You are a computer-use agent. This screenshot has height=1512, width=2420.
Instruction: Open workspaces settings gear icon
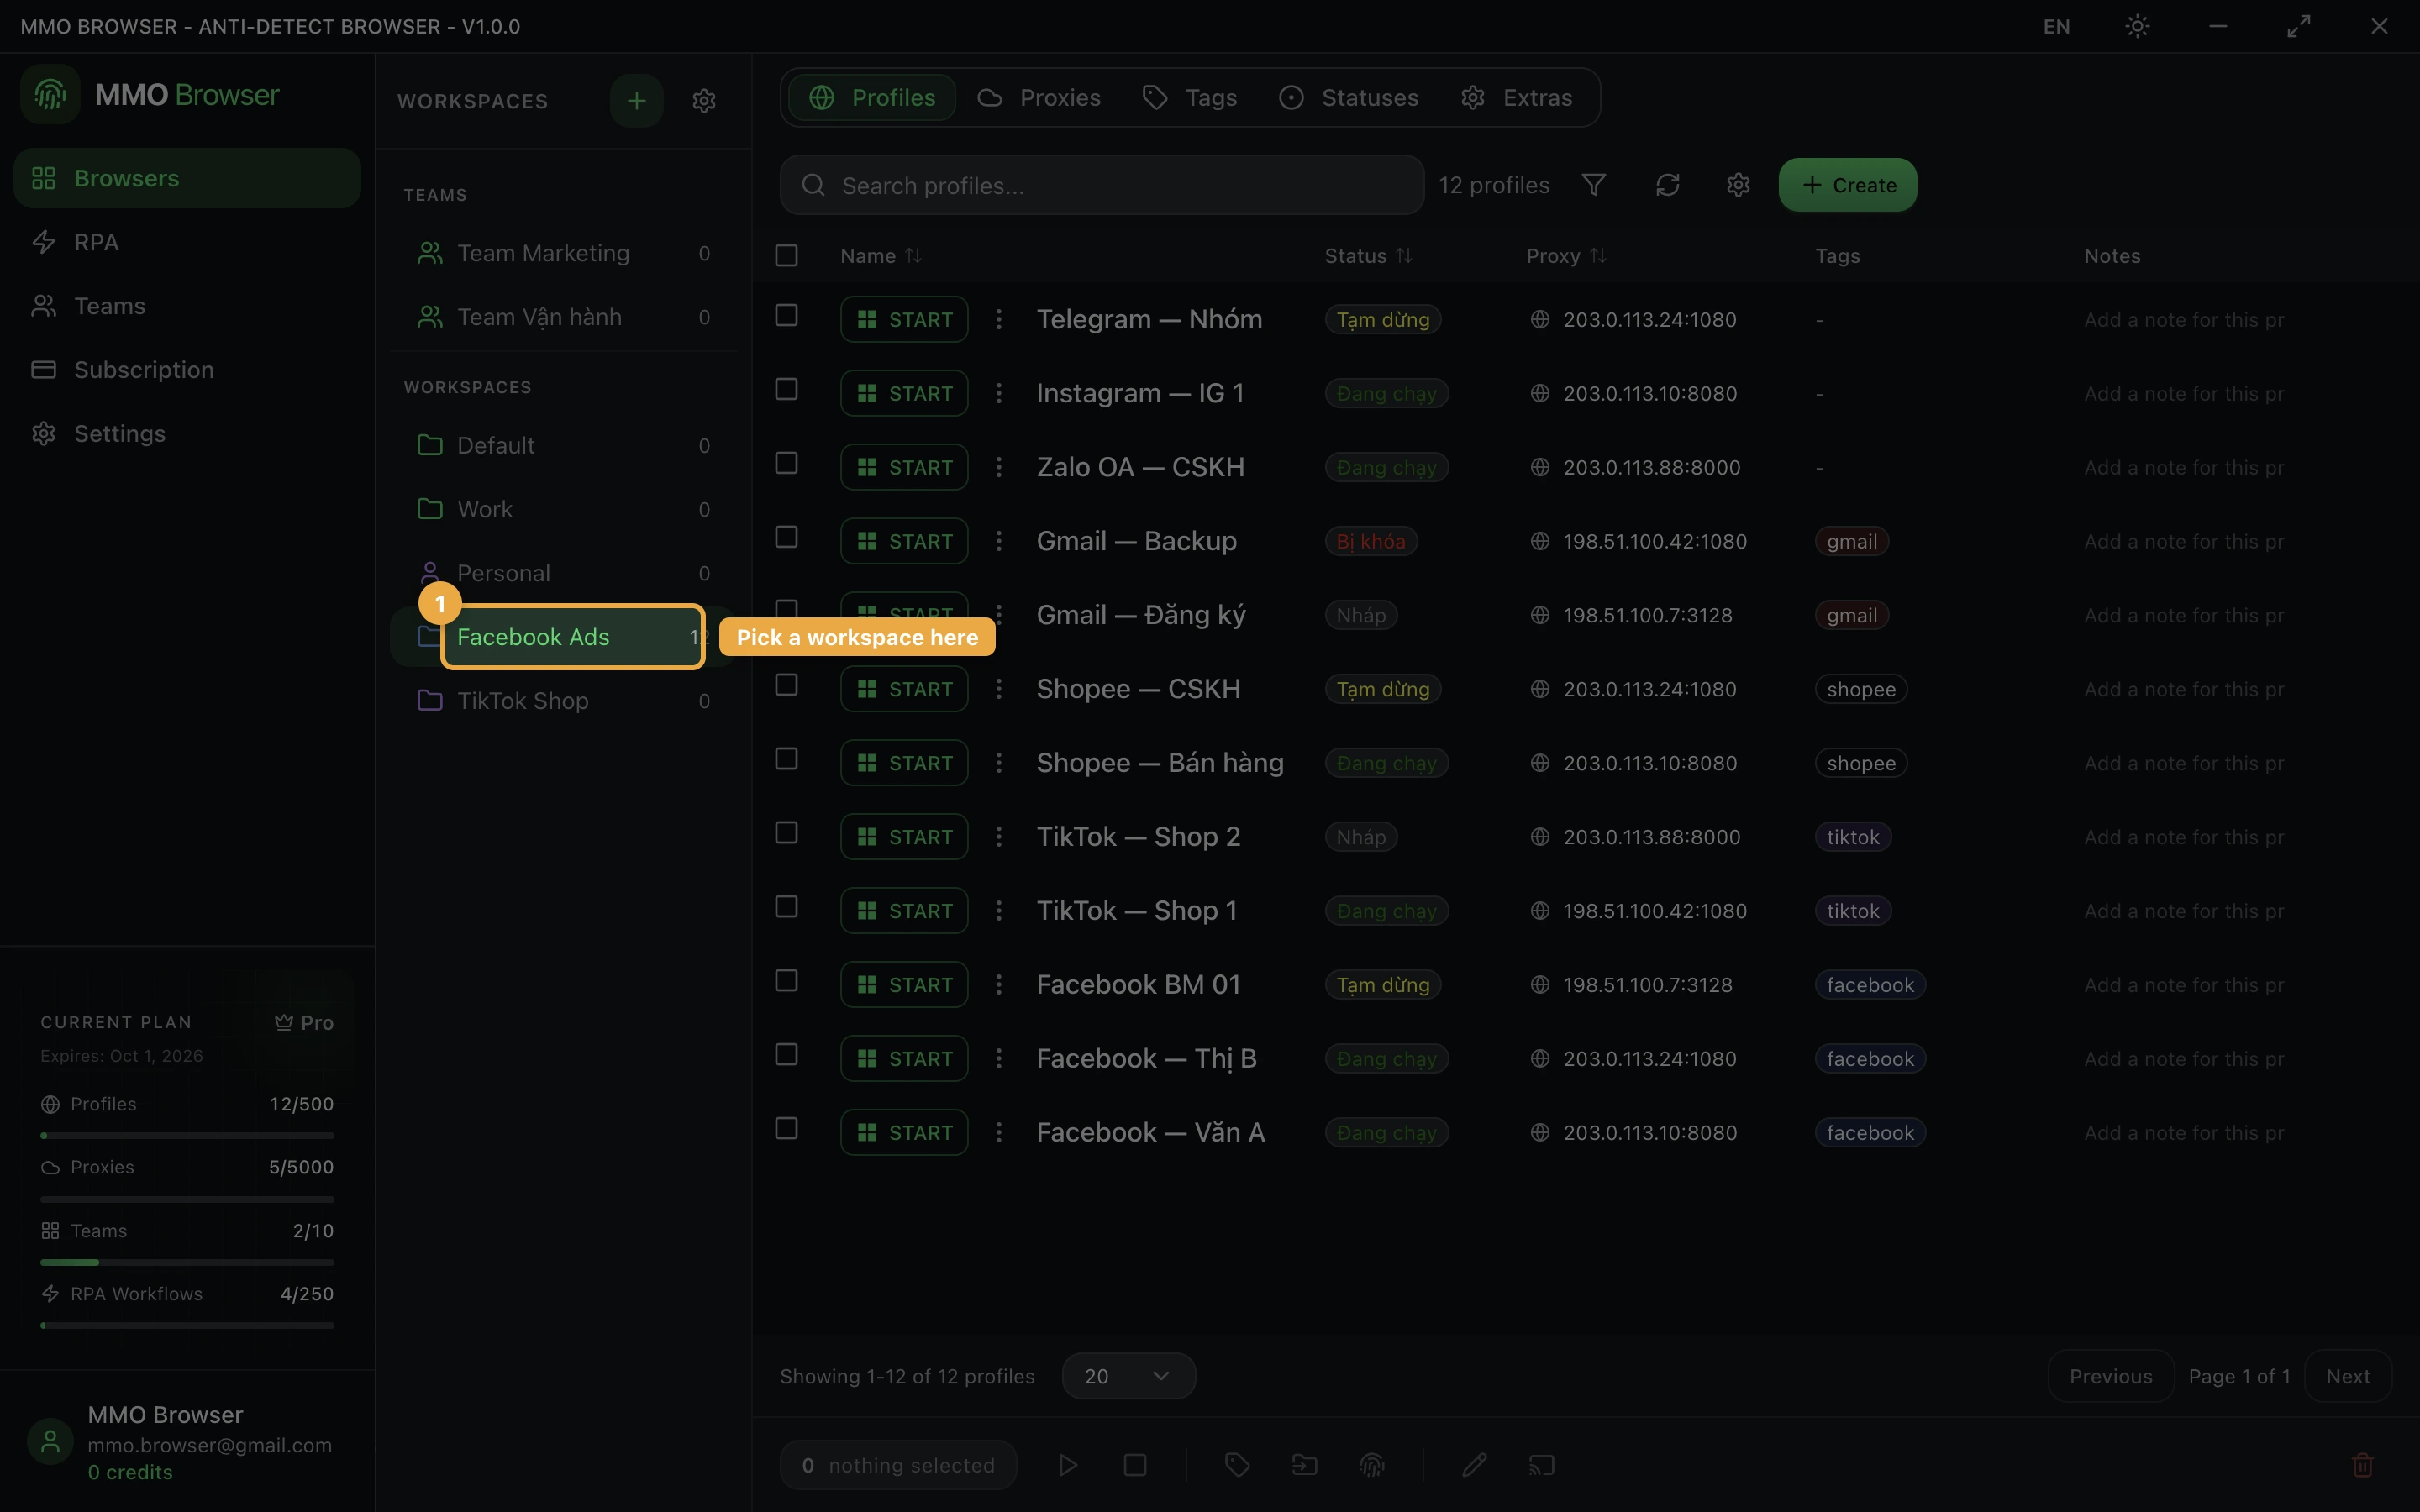[x=704, y=101]
